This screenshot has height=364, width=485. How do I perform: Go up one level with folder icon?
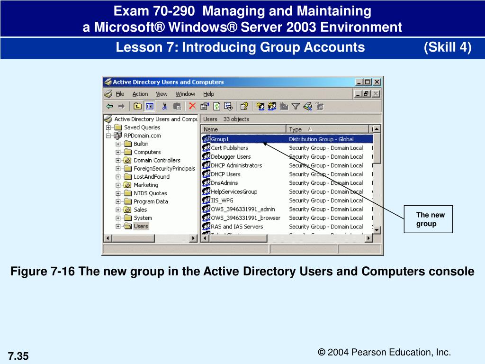[137, 107]
